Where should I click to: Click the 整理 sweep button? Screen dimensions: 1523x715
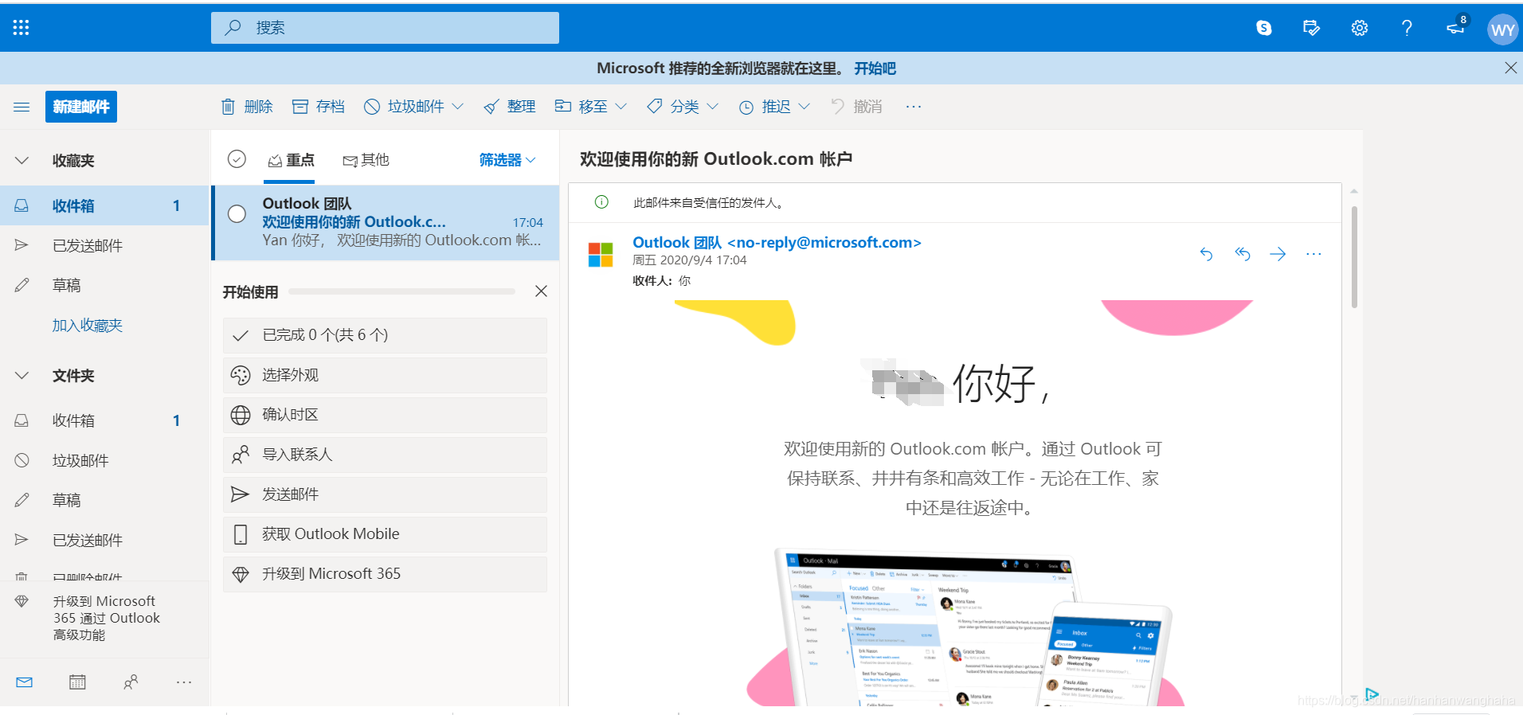510,107
